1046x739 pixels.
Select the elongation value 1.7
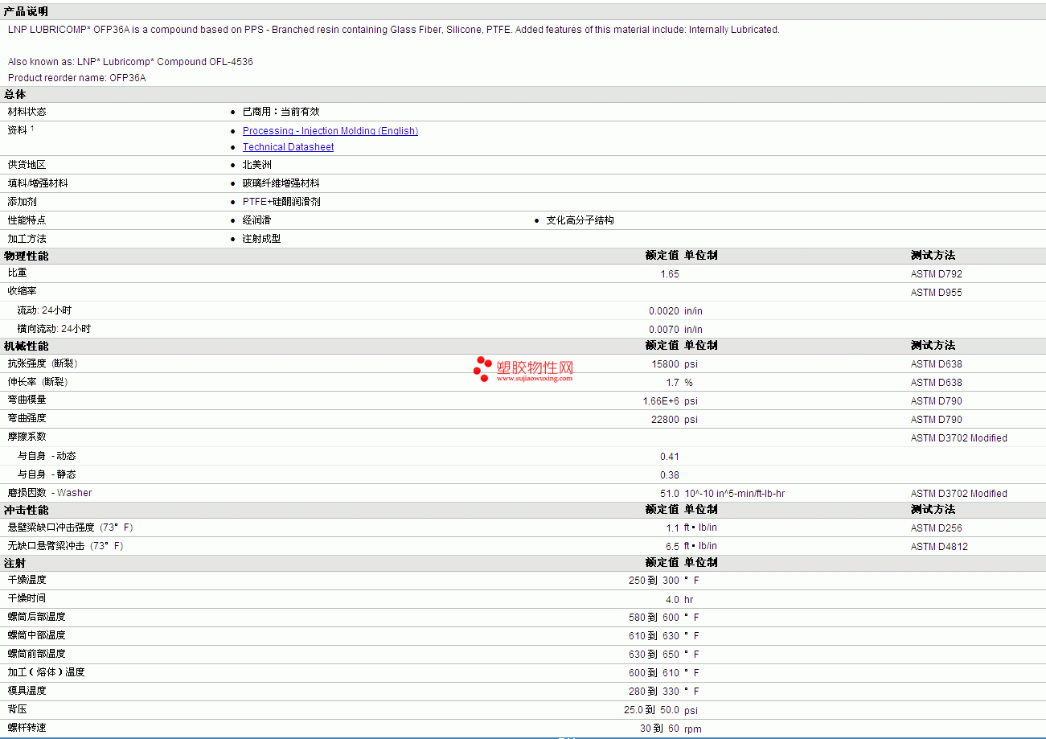pos(673,383)
